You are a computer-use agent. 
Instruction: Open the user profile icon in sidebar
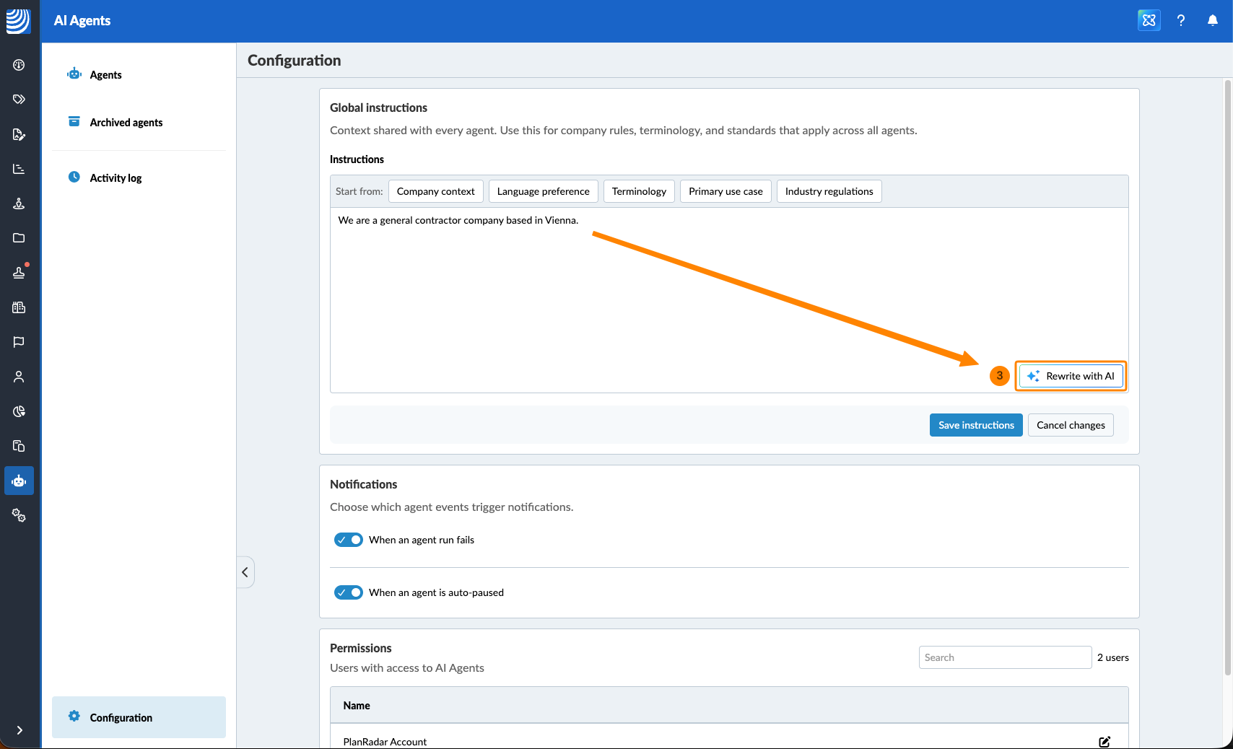point(19,377)
